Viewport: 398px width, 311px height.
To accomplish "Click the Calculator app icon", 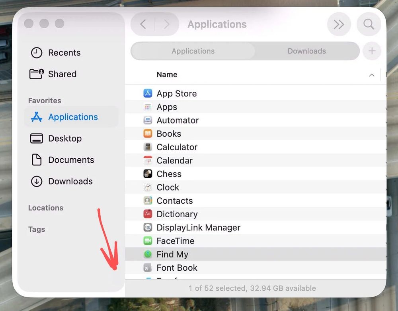I will [x=148, y=147].
